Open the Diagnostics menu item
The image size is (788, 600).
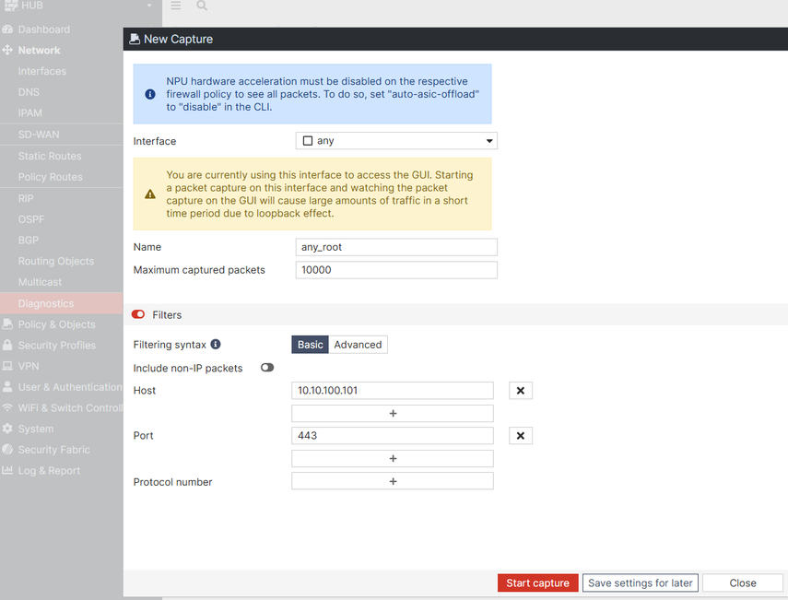[x=46, y=303]
